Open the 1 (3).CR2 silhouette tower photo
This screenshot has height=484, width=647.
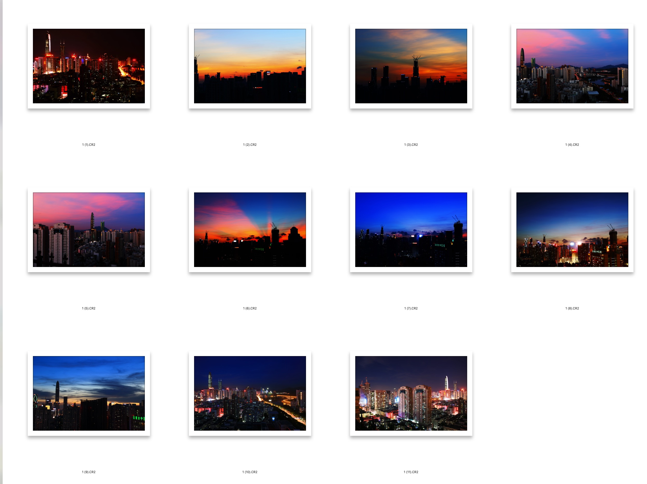pyautogui.click(x=411, y=66)
